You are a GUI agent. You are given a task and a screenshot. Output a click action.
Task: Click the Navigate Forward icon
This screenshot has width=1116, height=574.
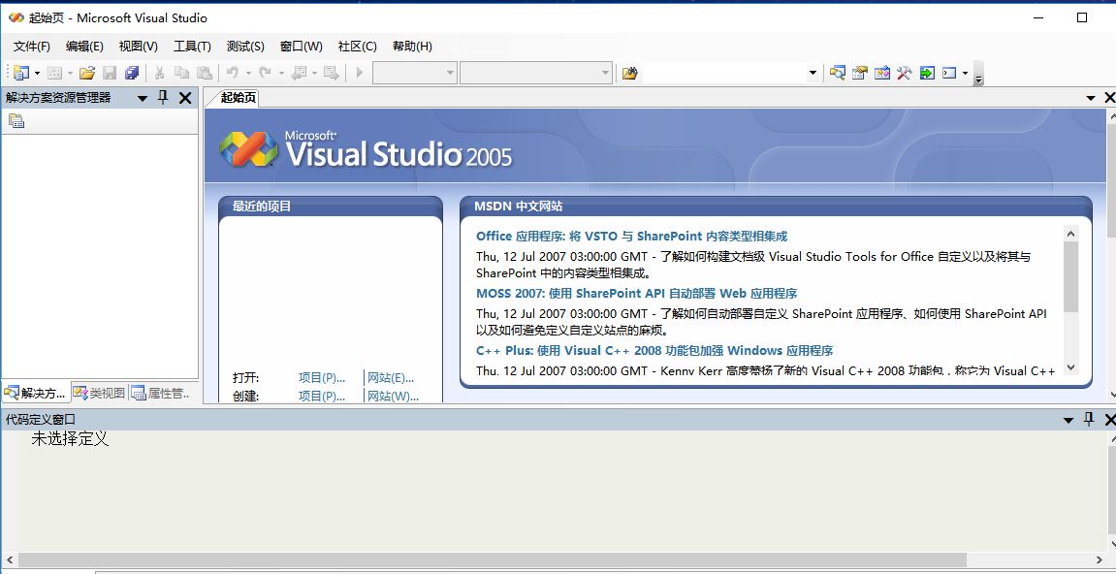click(x=331, y=73)
